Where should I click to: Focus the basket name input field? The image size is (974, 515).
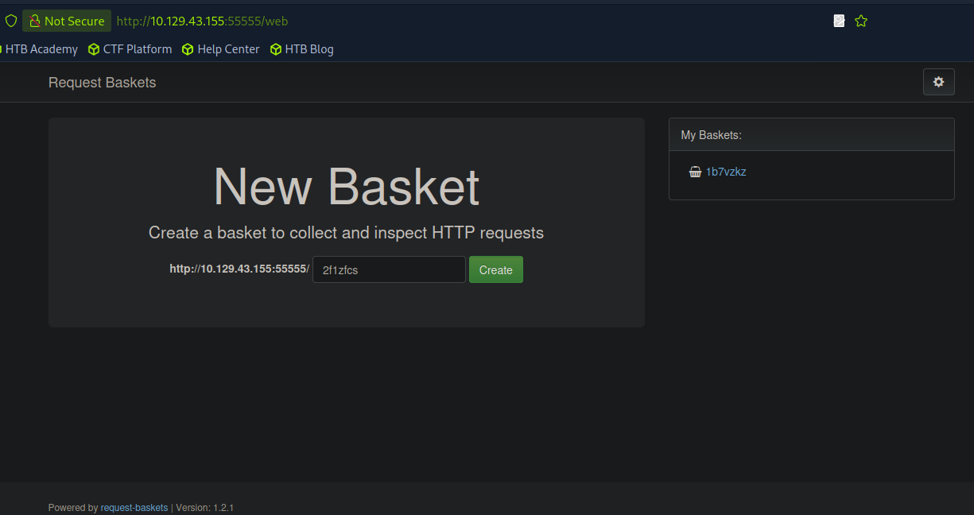click(389, 269)
